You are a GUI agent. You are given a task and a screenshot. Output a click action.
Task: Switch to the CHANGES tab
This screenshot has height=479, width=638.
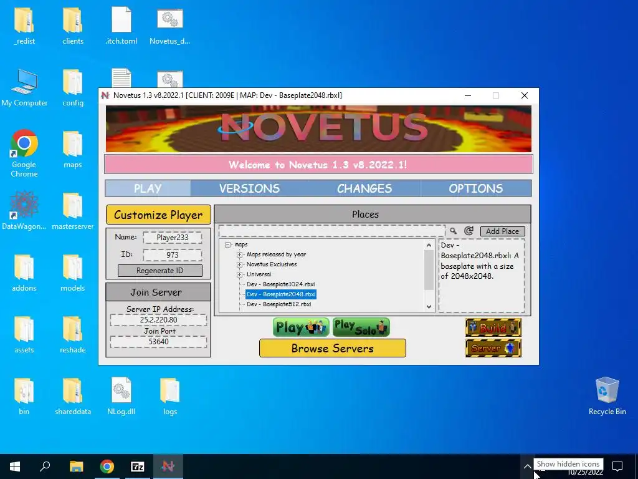coord(364,188)
